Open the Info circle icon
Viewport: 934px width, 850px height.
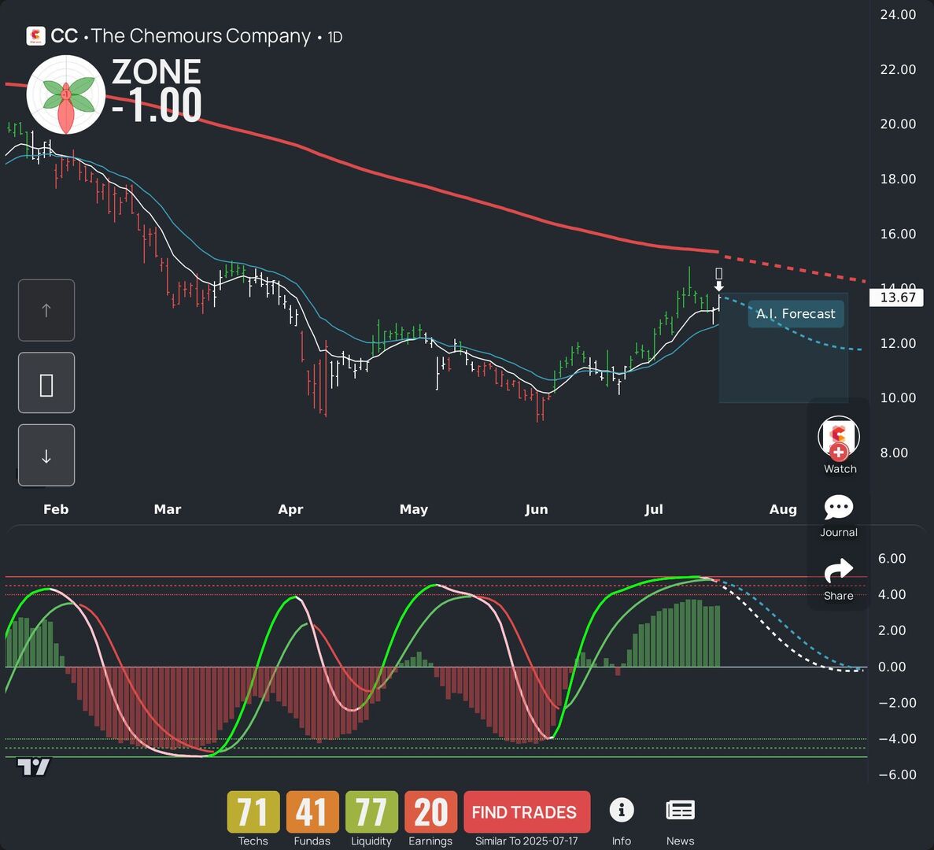(x=622, y=810)
